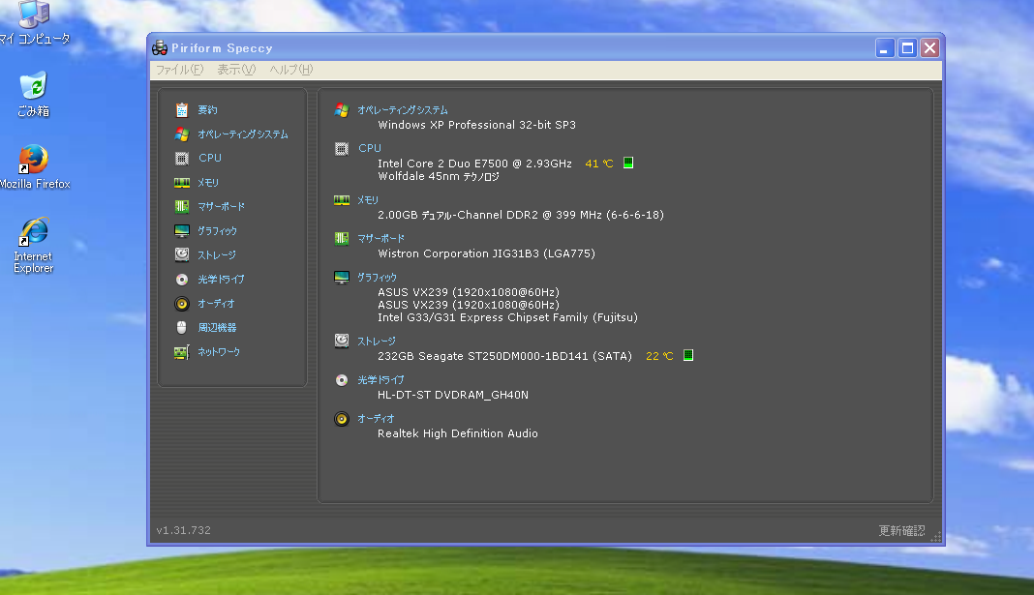Click ストレージ heading link in summary
The width and height of the screenshot is (1034, 595).
click(x=377, y=342)
